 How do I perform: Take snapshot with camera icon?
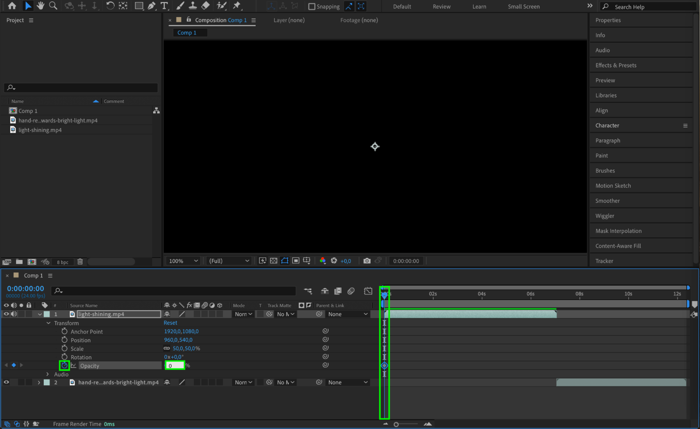tap(367, 261)
